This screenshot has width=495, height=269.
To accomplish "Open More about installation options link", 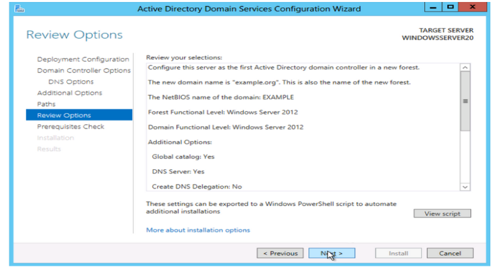I will [198, 230].
